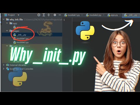
Task: Select the why_init_file project root row
Action: [32, 20]
